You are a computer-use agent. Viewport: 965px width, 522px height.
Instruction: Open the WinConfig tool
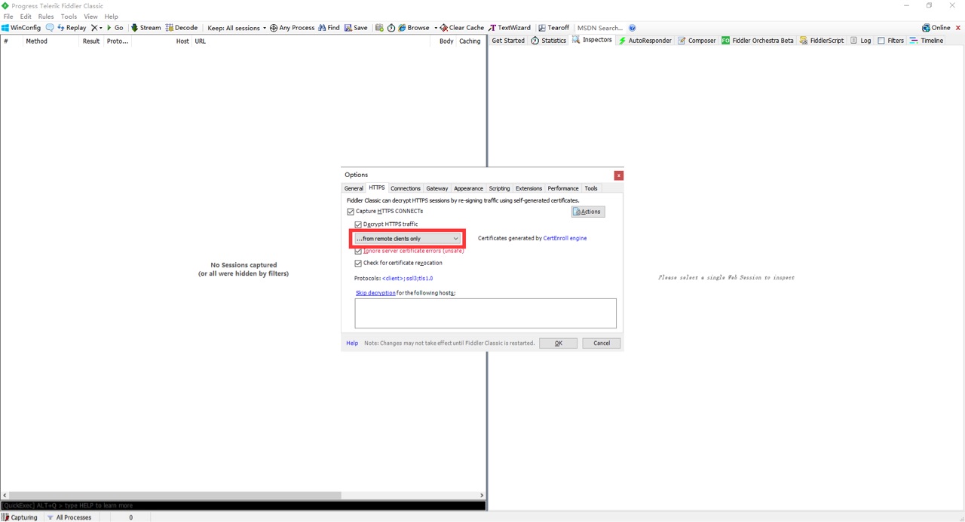21,28
